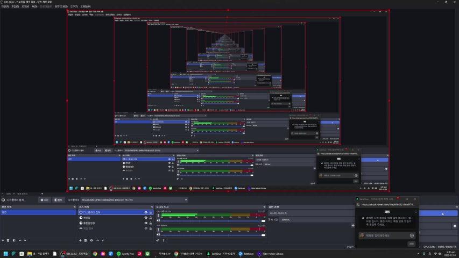Add a new source with the plus icon
This screenshot has width=459, height=258.
coord(80,240)
